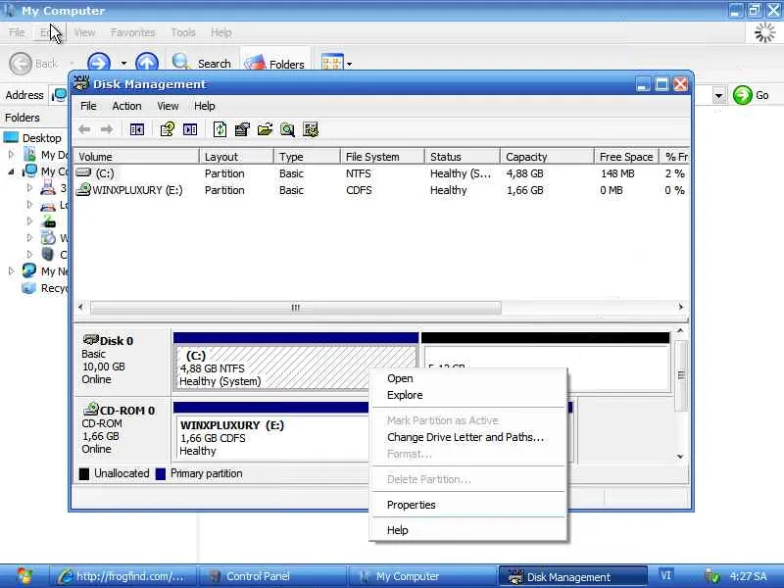Choose Open from the context menu

[468, 378]
